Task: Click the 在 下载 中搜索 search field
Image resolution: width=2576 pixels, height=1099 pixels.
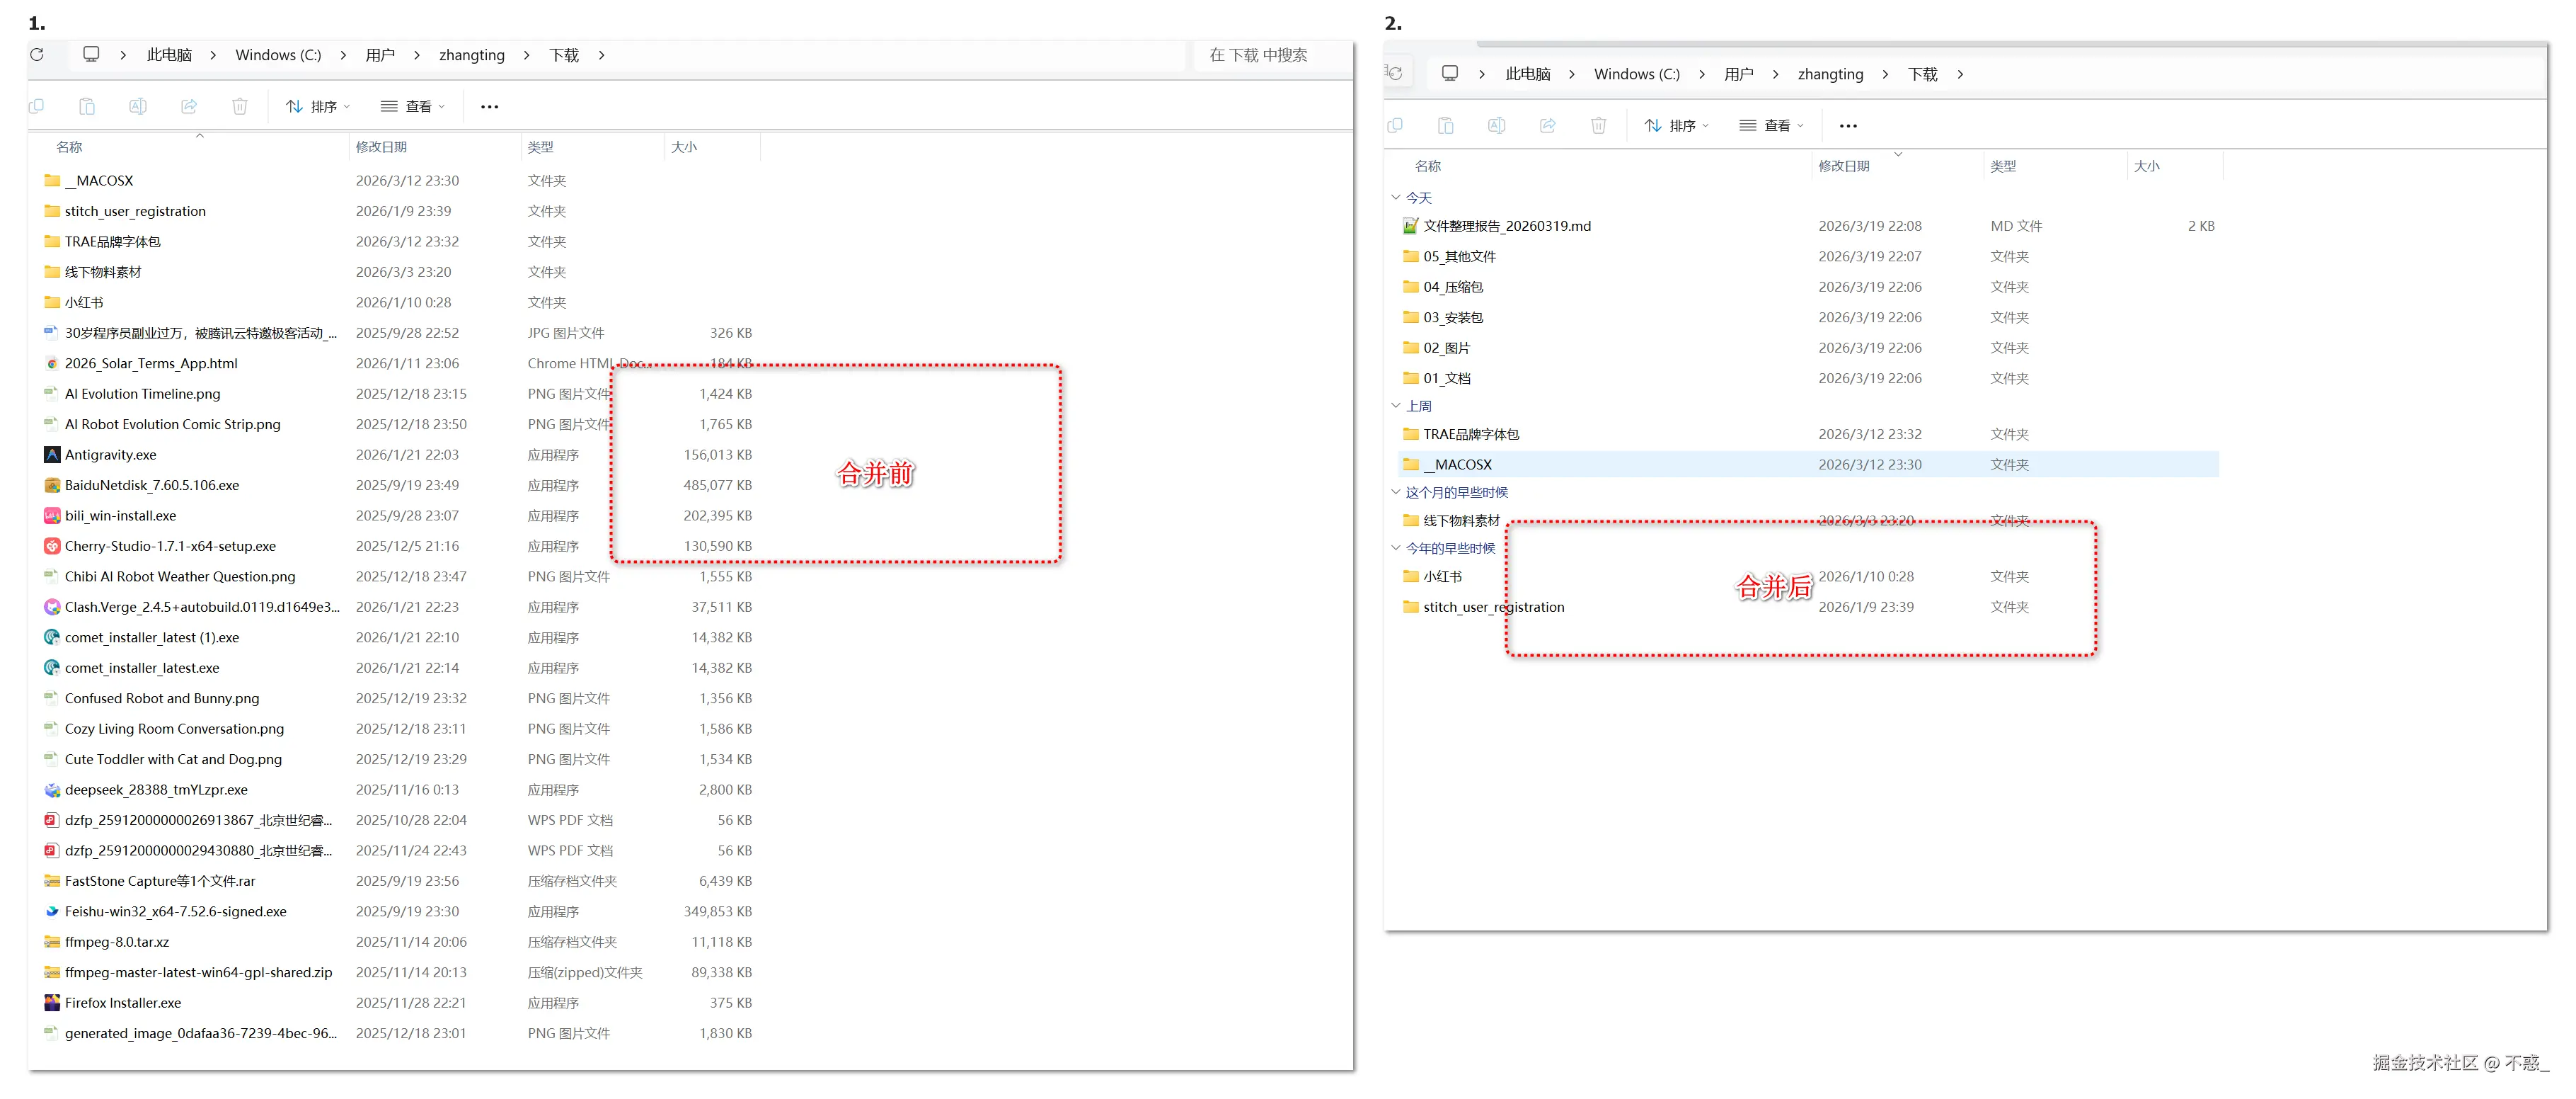Action: pyautogui.click(x=1258, y=55)
